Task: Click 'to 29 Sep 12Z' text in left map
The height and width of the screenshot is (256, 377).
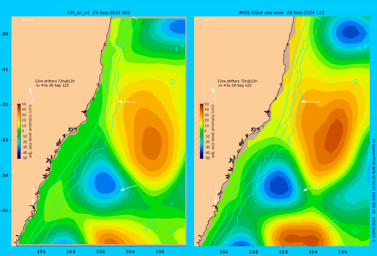Action: (57, 85)
